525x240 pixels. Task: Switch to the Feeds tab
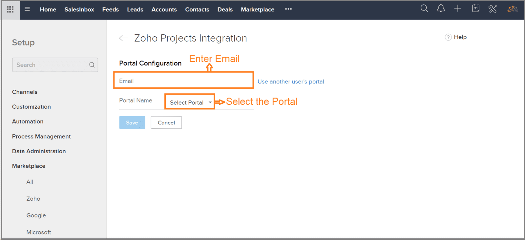pyautogui.click(x=110, y=9)
